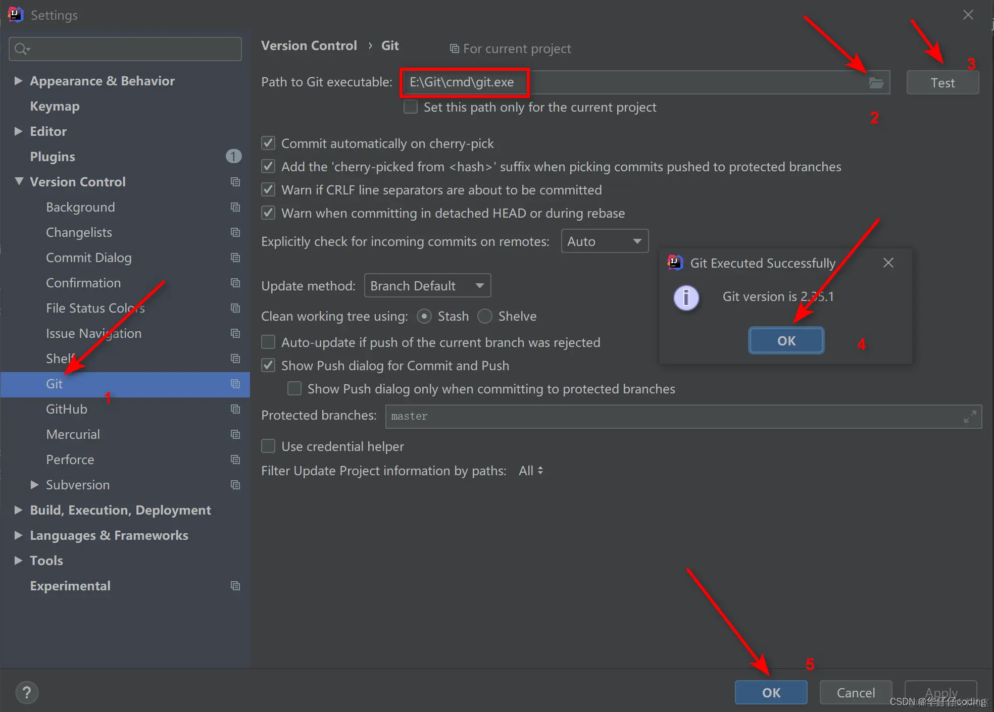The height and width of the screenshot is (712, 994).
Task: Open Filter Update Project paths All selector
Action: pos(531,471)
